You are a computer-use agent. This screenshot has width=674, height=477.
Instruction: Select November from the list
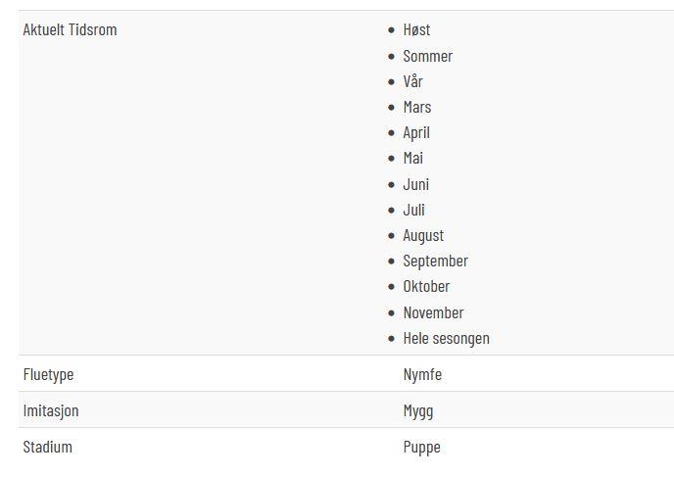coord(433,312)
